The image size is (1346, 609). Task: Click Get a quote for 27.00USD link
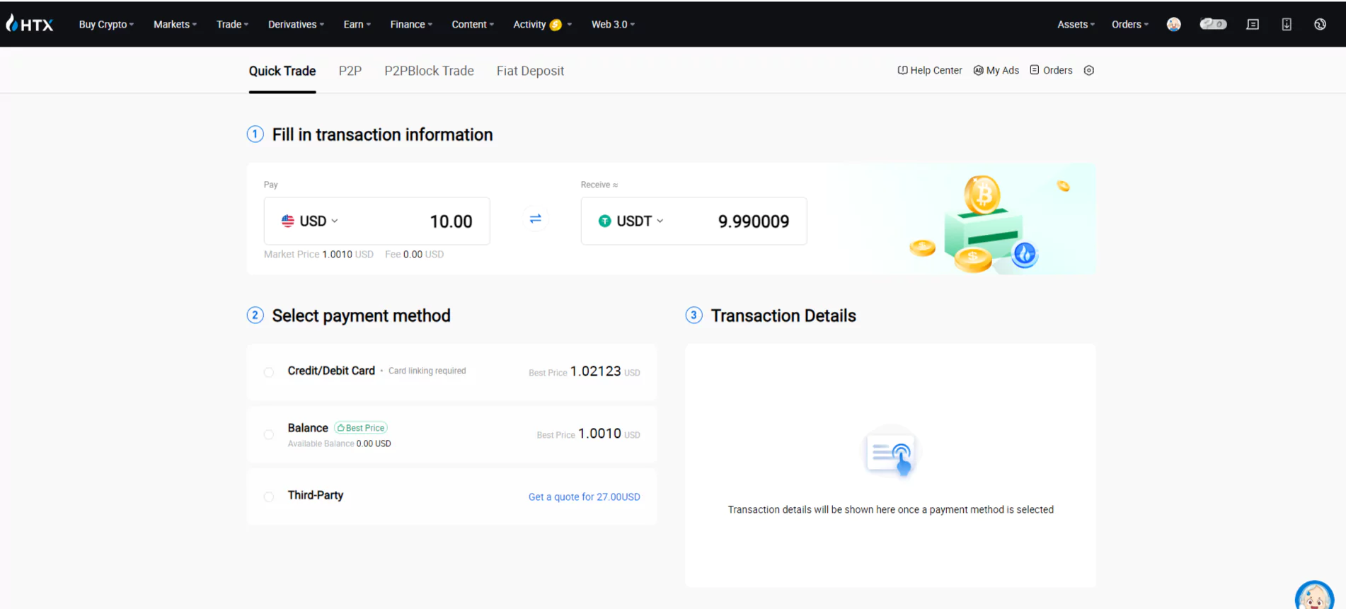585,497
